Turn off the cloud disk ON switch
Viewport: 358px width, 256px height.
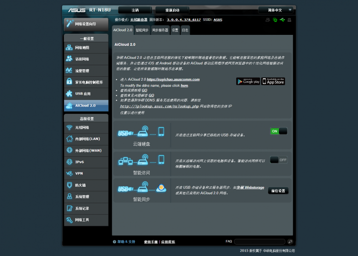(278, 131)
